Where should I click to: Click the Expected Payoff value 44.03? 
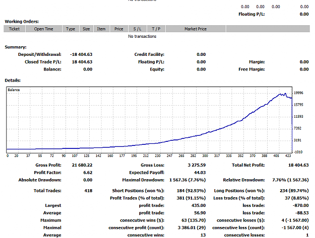200,173
